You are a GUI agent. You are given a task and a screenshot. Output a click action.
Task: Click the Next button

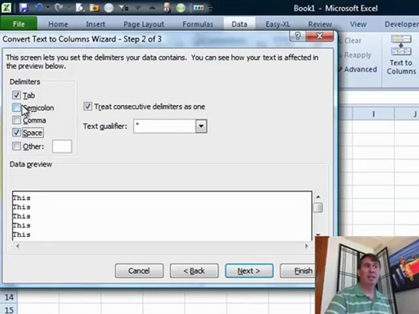[x=249, y=271]
